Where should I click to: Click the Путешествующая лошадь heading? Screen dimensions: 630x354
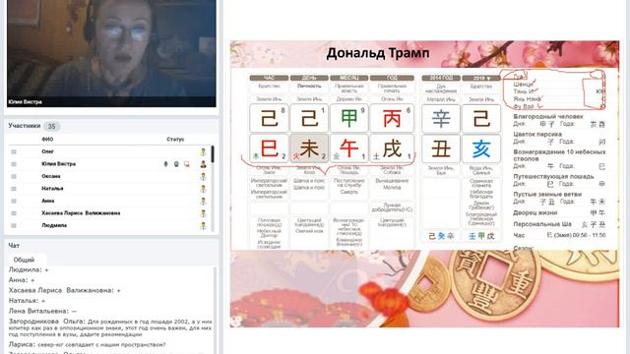pos(553,176)
